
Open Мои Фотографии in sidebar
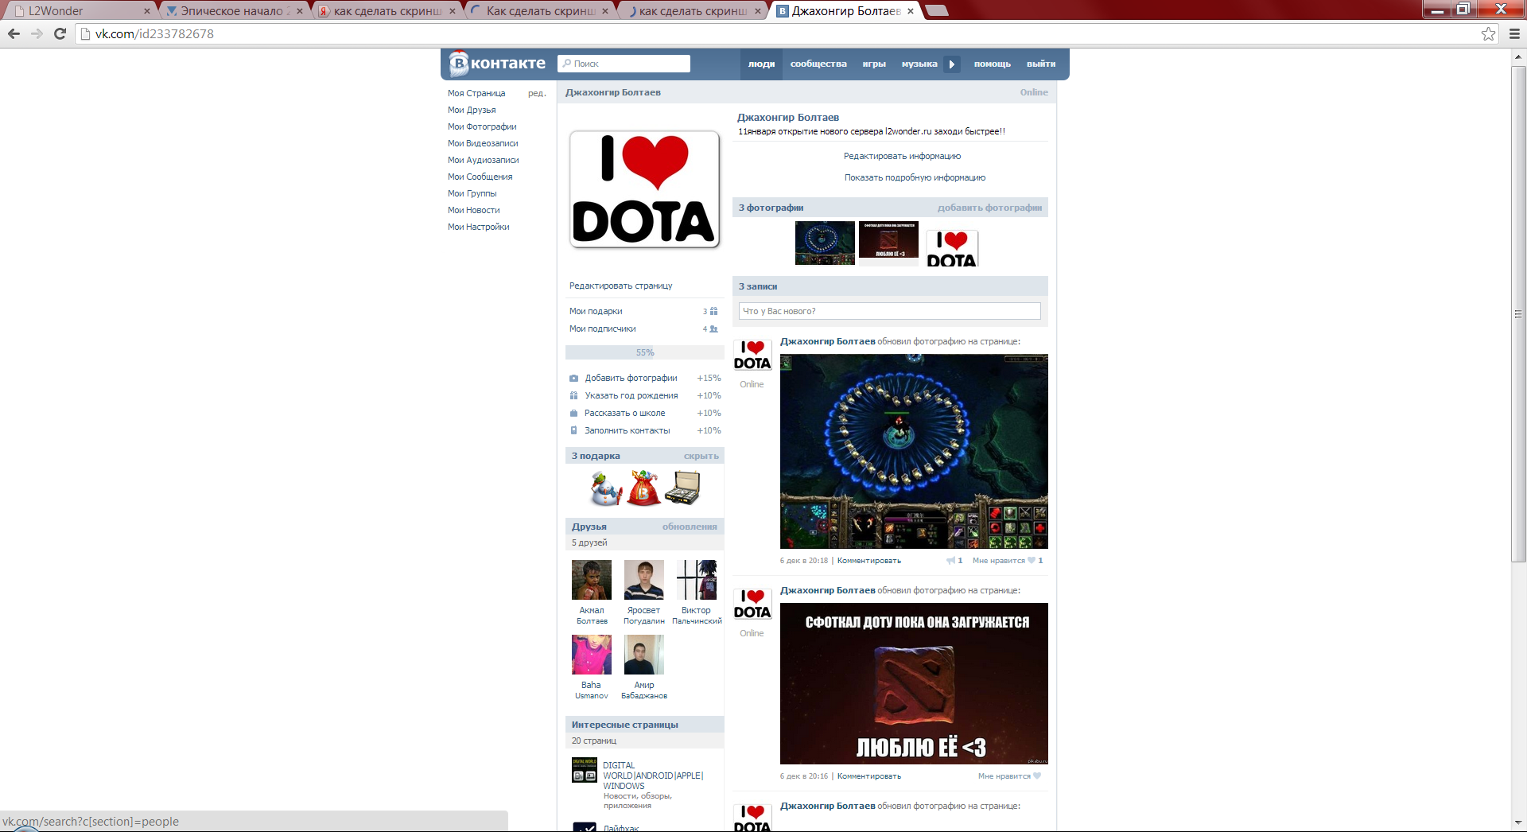[x=482, y=126]
